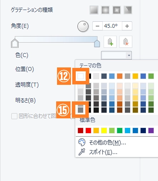Pick the darkest orange-brown shade in bottom theme row

point(120,110)
